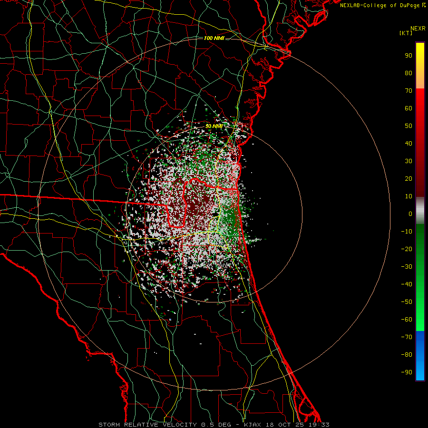This screenshot has width=428, height=428.
Task: Click the 90 knot legend value
Action: click(x=409, y=56)
